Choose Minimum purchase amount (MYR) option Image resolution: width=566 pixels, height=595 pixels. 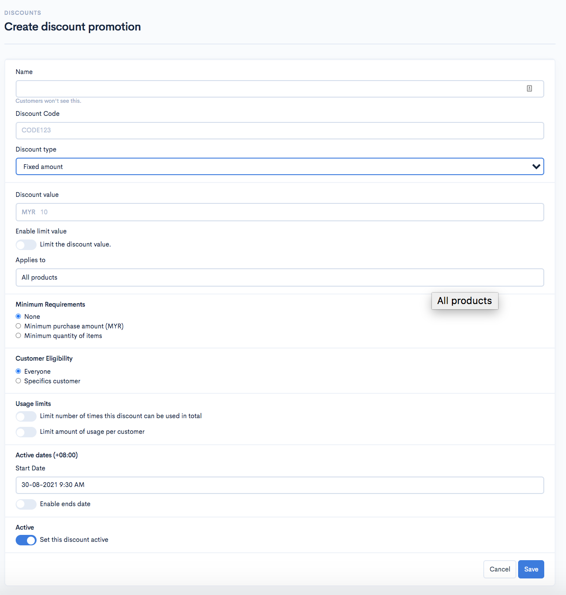pyautogui.click(x=18, y=326)
